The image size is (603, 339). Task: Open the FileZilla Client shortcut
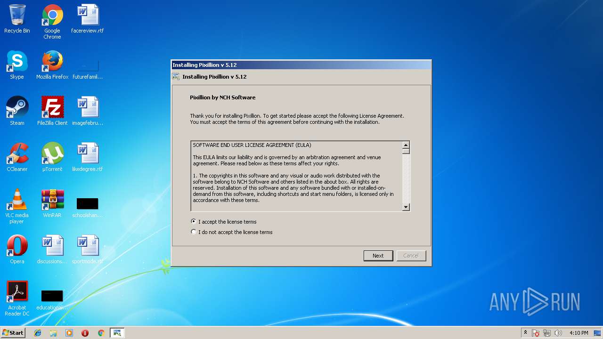tap(52, 111)
